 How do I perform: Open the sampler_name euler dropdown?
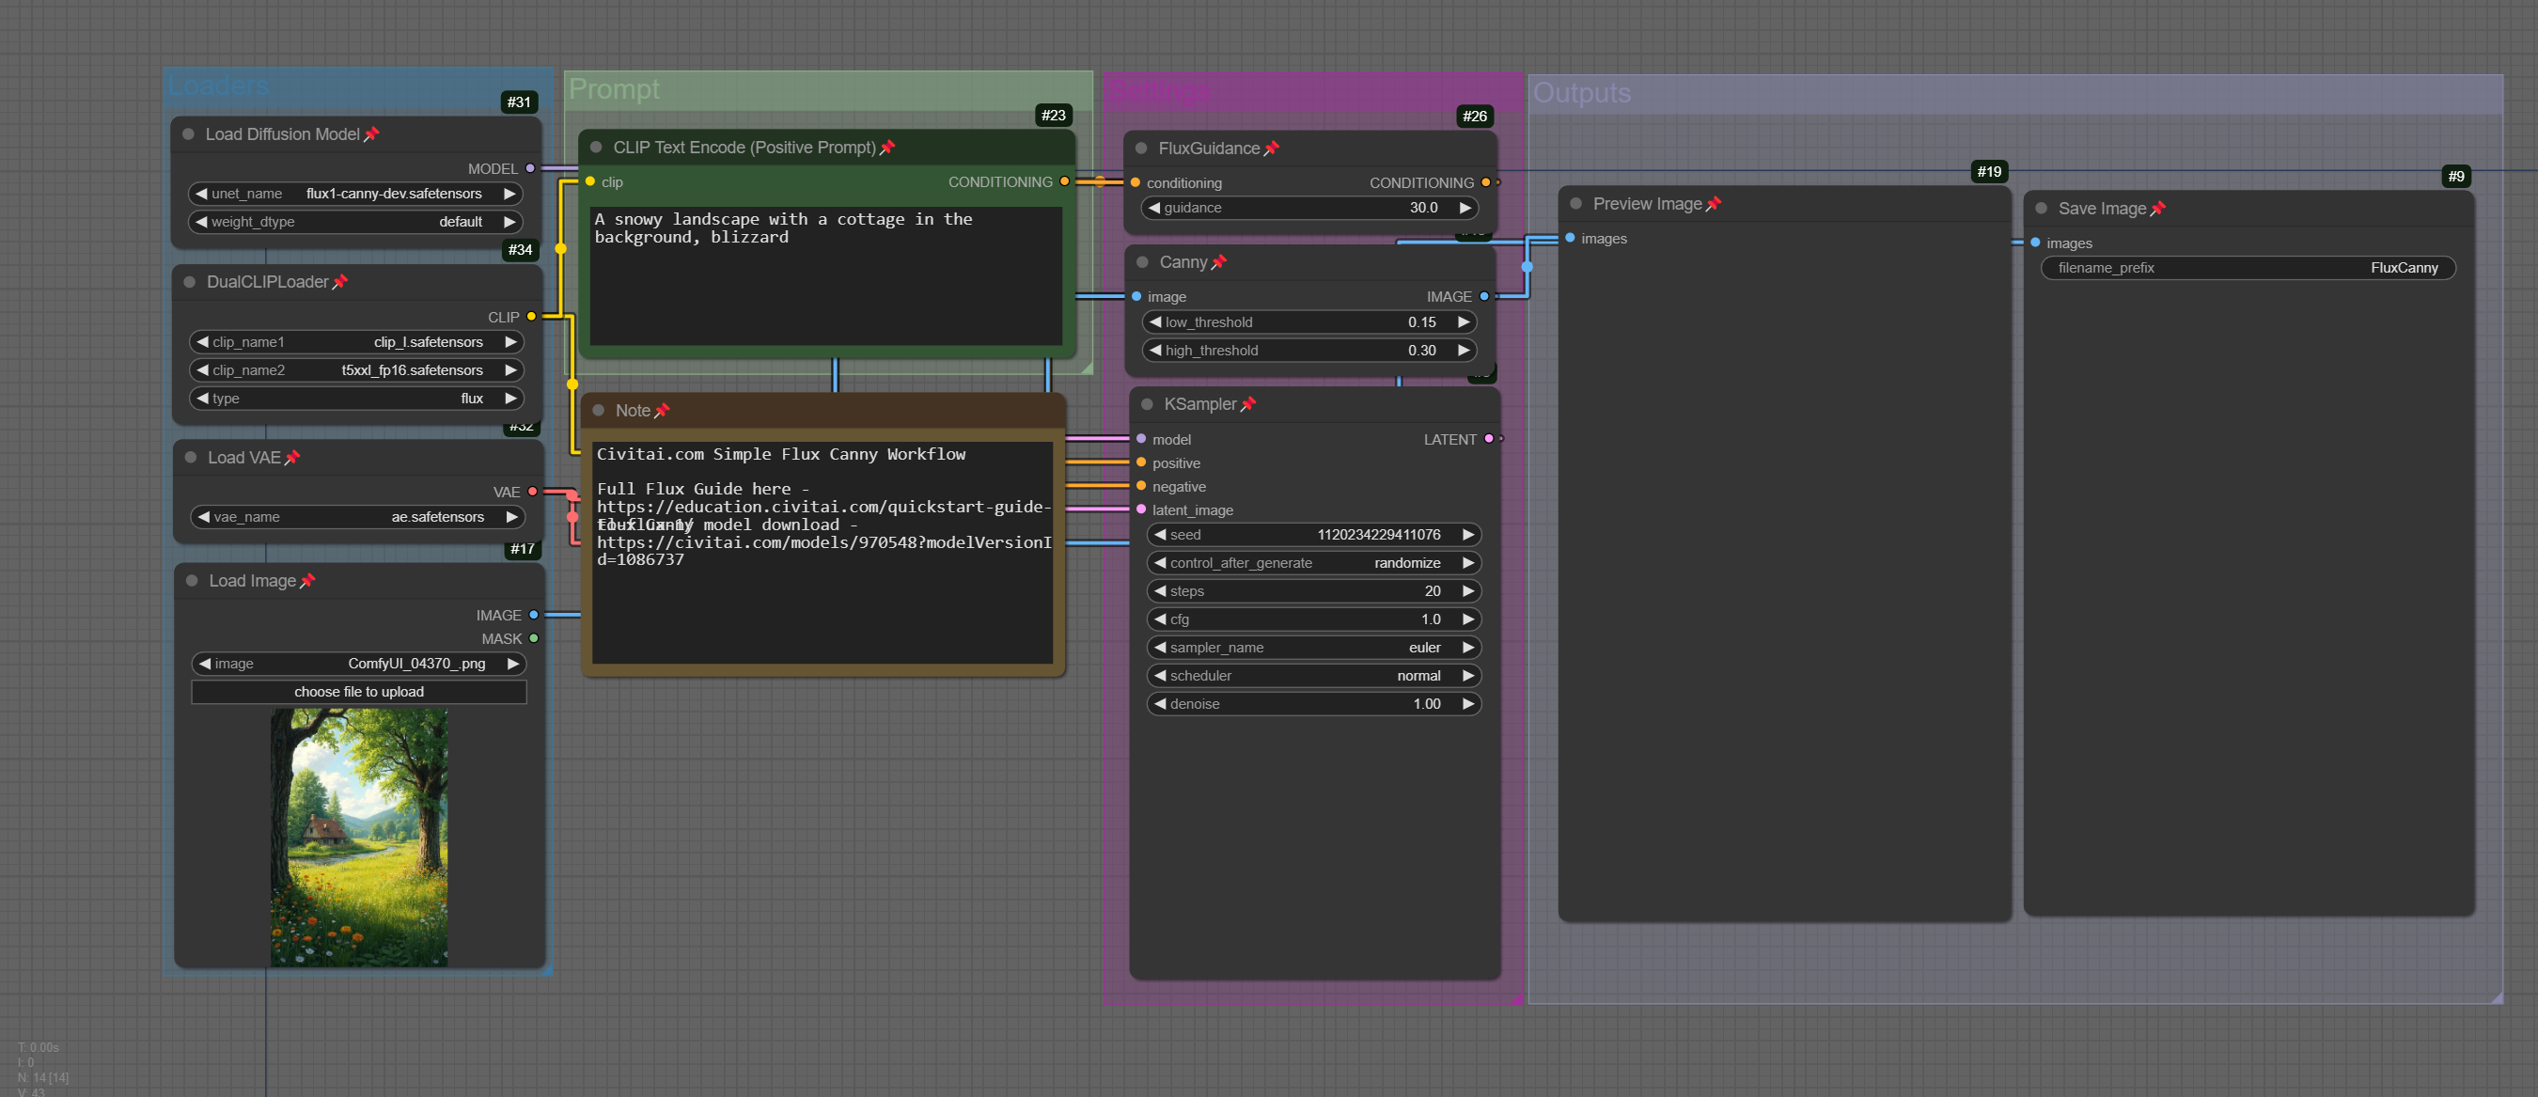coord(1313,648)
